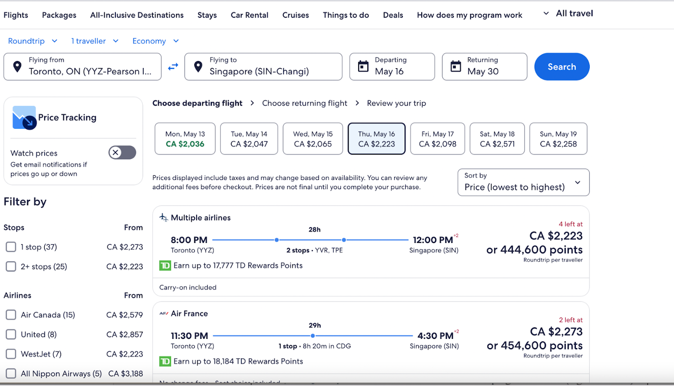Viewport: 674px width, 386px height.
Task: Tick the WestJet airline filter checkbox
Action: click(11, 354)
